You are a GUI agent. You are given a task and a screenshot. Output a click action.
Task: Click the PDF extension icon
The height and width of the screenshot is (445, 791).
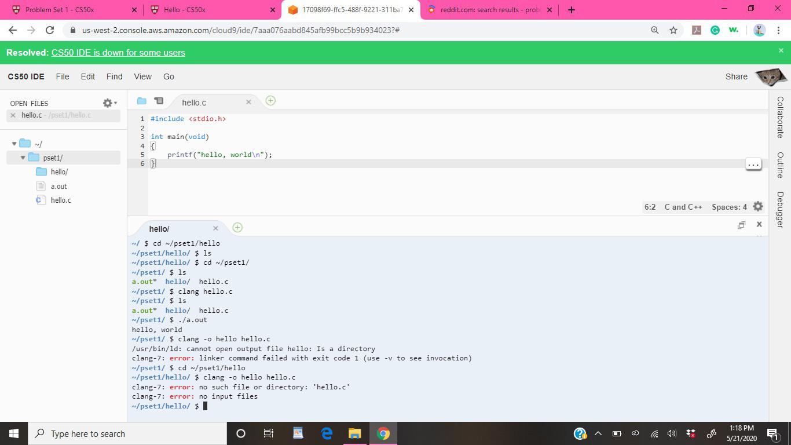[697, 30]
